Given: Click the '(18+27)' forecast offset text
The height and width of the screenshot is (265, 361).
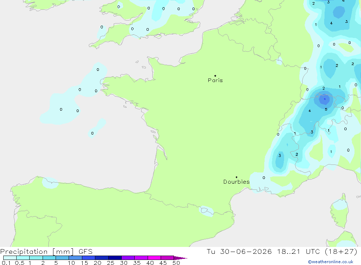Looking at the screenshot, I should [341, 252].
